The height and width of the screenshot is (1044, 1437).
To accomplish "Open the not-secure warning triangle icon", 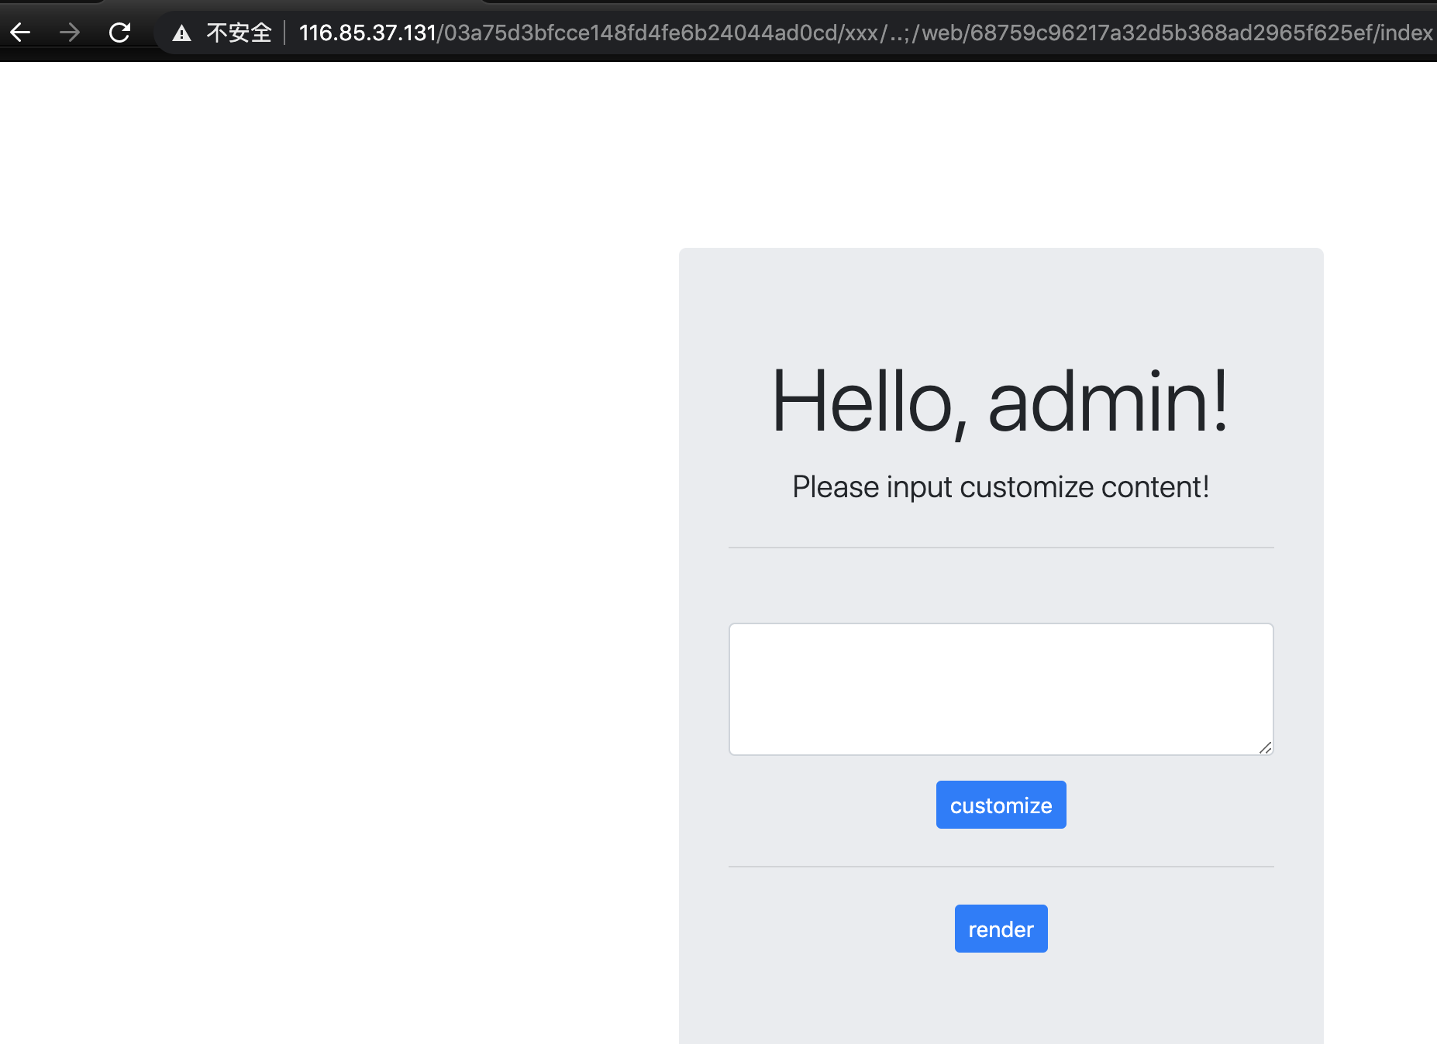I will (181, 33).
